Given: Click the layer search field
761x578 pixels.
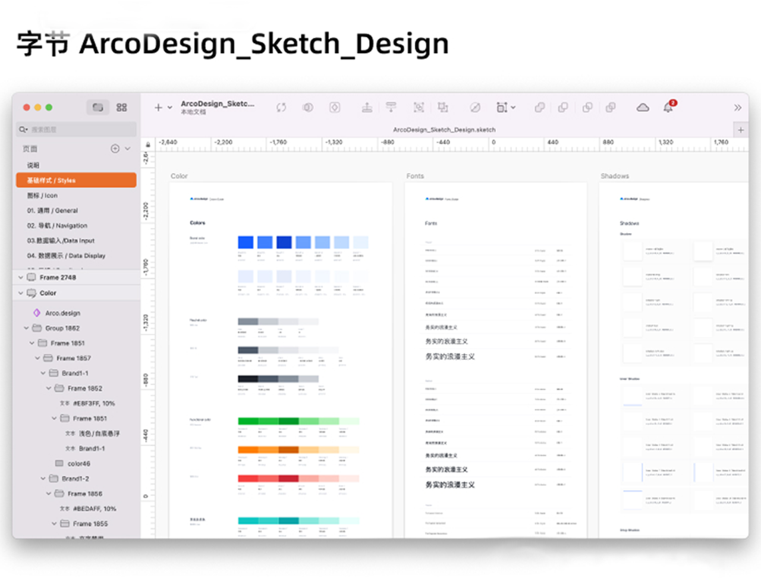Looking at the screenshot, I should [x=76, y=129].
